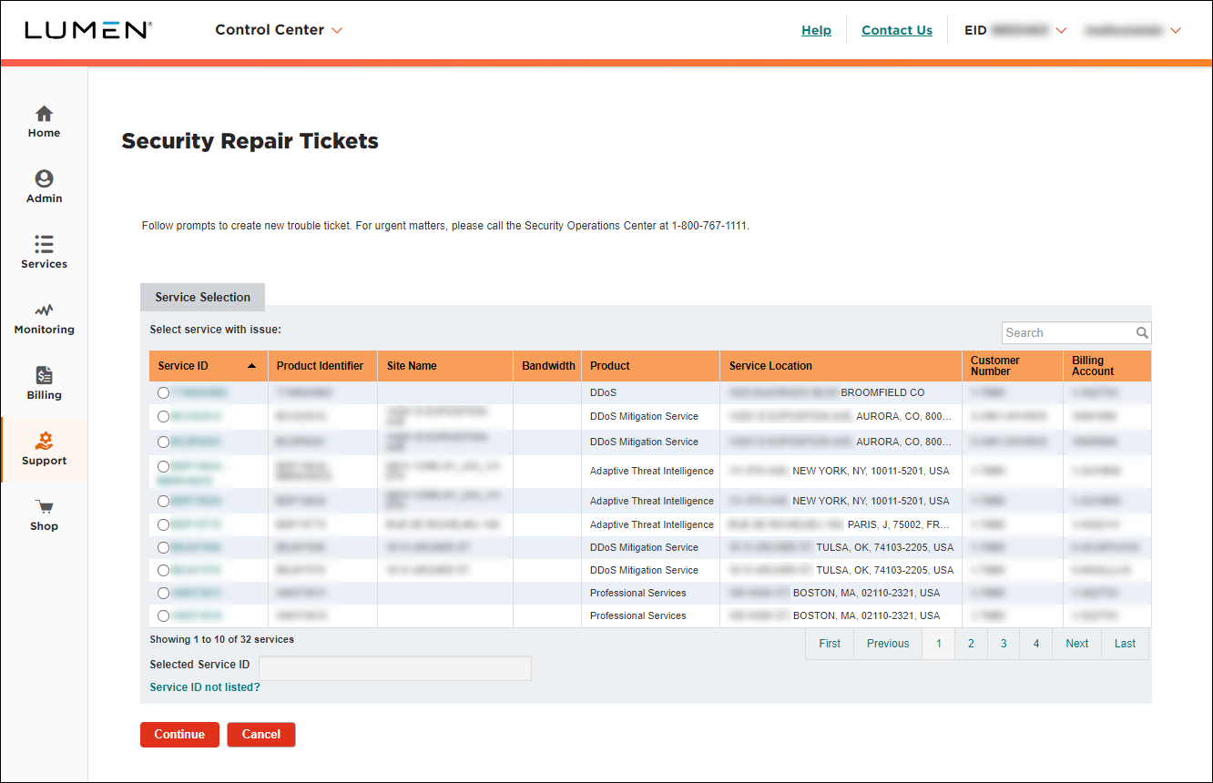The width and height of the screenshot is (1213, 783).
Task: Open the Shop cart icon
Action: coord(44,507)
